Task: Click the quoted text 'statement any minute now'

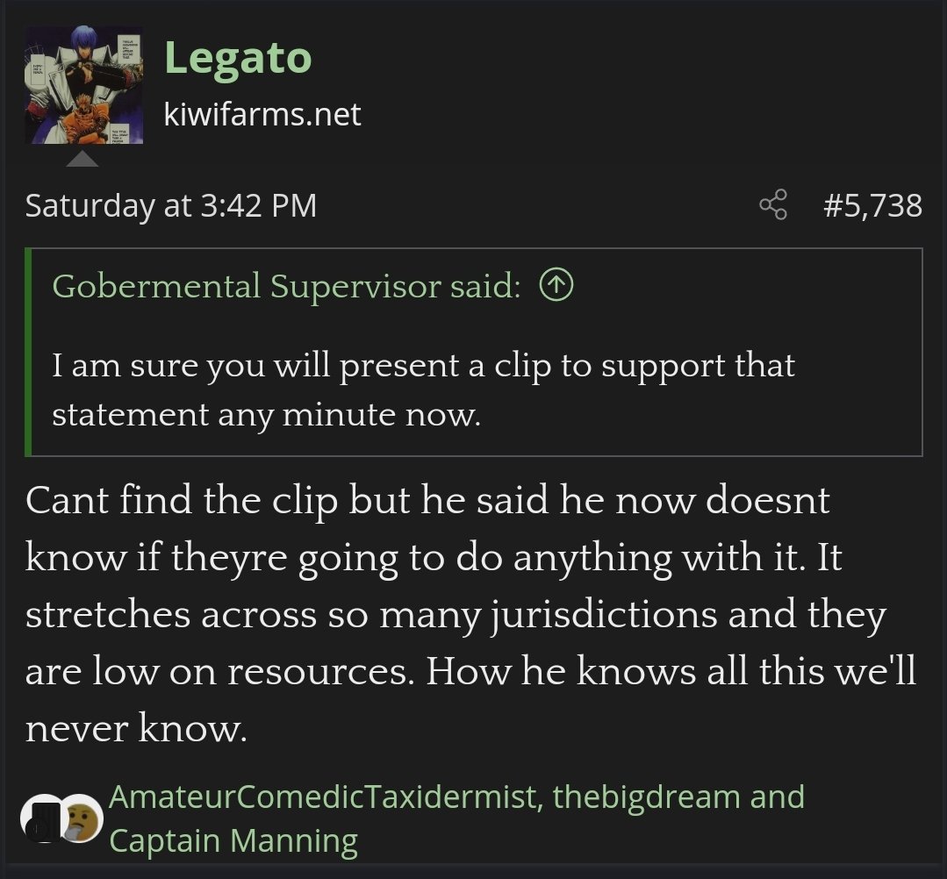Action: pos(266,415)
